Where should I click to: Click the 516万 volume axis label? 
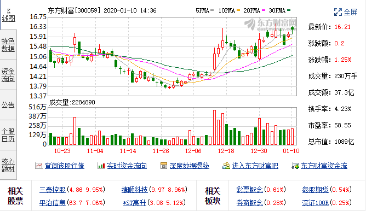coord(37,107)
